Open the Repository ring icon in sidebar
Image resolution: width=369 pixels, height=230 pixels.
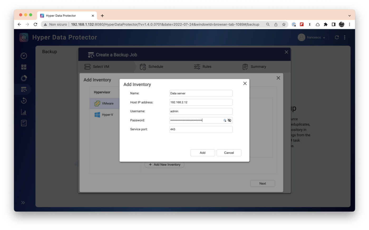click(x=24, y=78)
